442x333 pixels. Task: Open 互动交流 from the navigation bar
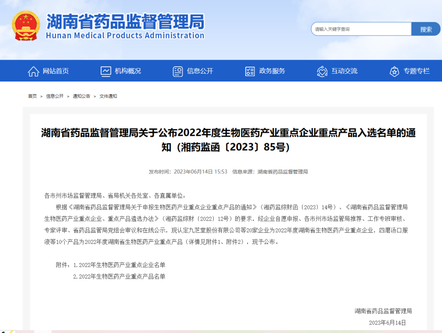point(344,71)
